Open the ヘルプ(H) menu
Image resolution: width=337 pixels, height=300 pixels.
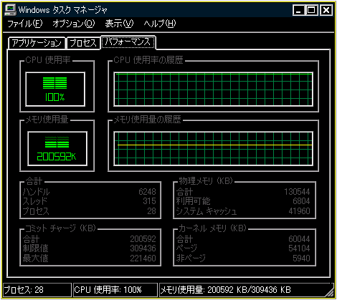160,24
